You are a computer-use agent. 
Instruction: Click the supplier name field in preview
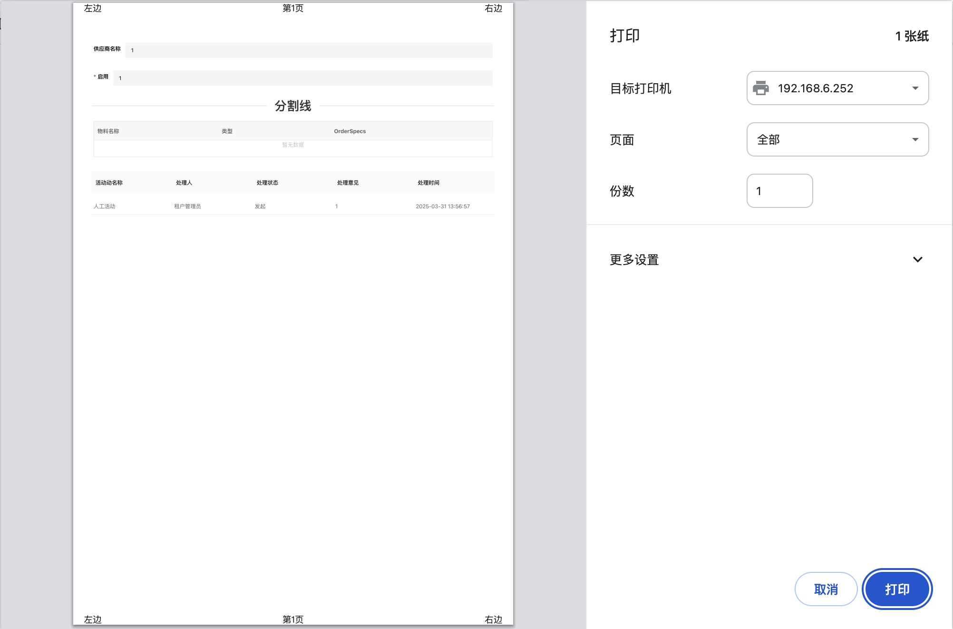308,50
